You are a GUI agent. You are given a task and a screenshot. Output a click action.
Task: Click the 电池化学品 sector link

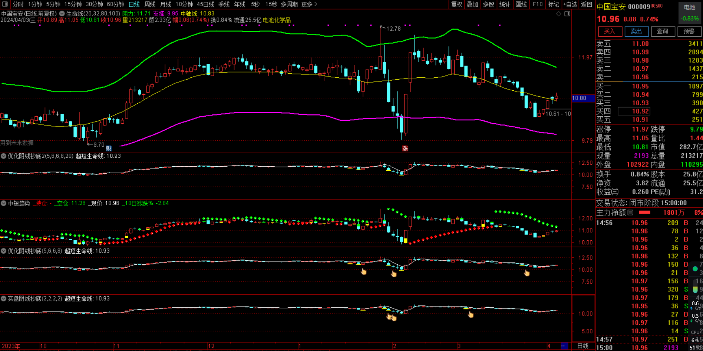click(x=277, y=20)
